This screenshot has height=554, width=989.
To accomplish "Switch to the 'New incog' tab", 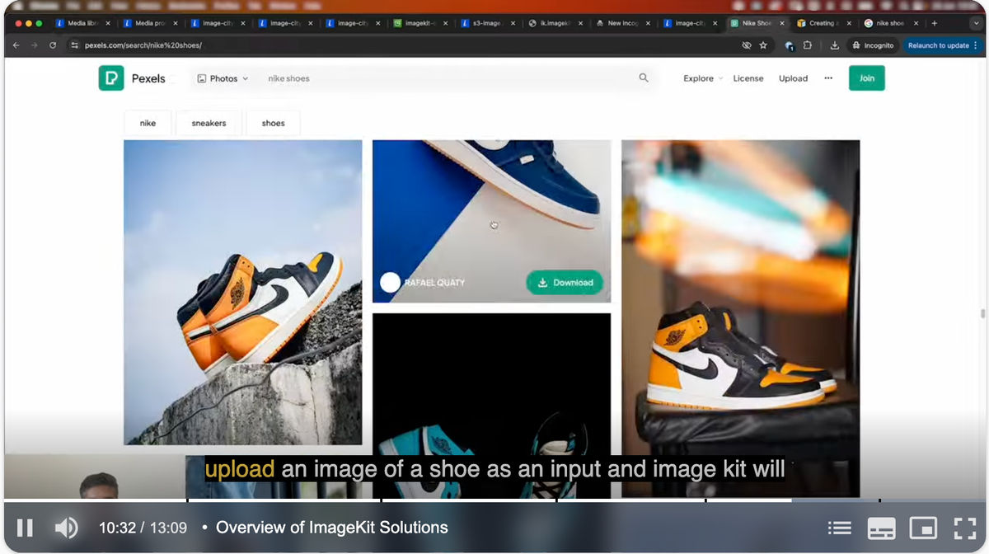I will point(624,23).
